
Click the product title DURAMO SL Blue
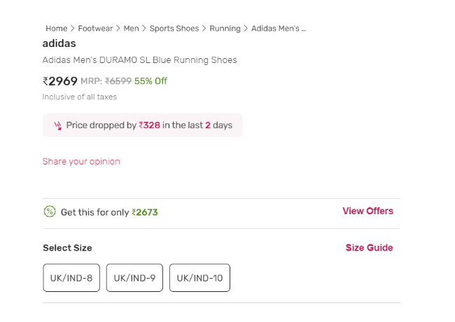pos(139,60)
